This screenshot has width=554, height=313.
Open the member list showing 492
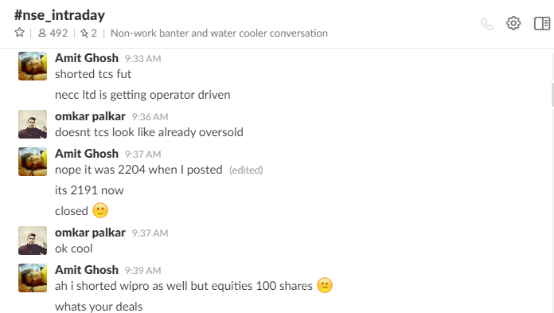(x=53, y=33)
